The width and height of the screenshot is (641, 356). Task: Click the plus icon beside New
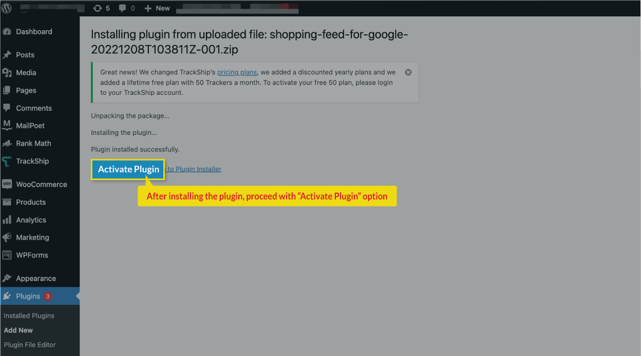pos(148,8)
